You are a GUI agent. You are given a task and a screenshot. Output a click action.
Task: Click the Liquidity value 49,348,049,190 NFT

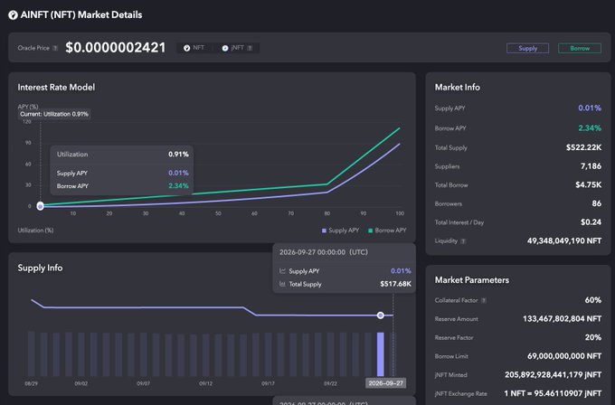coord(564,240)
